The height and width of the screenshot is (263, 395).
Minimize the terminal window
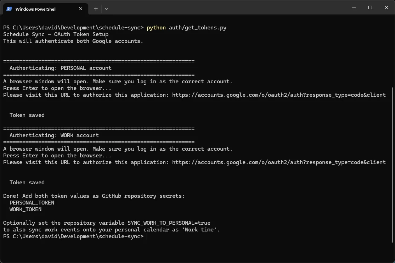pyautogui.click(x=353, y=7)
